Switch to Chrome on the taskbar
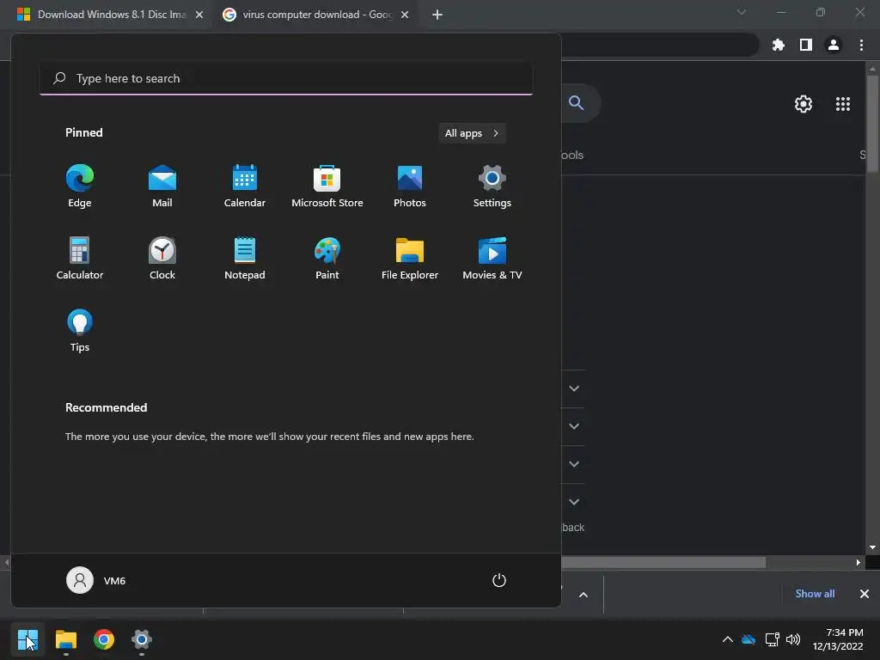 pos(104,639)
